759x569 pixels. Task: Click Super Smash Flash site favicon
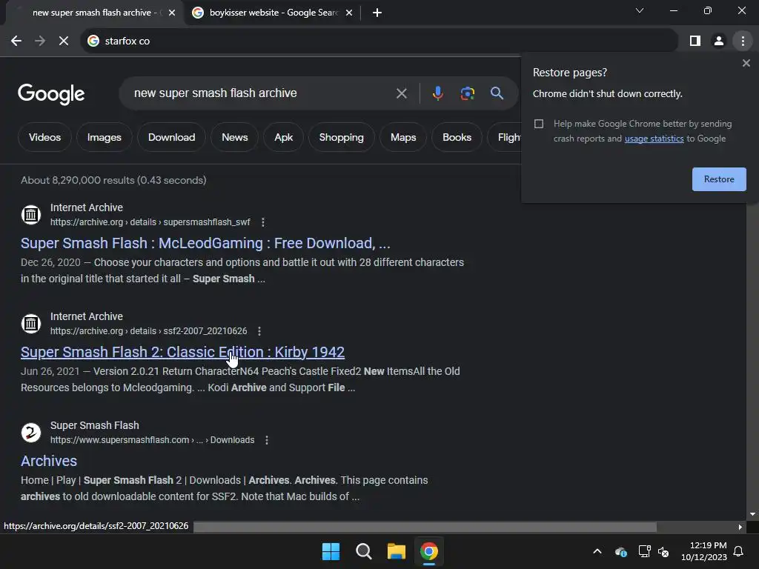(x=31, y=432)
